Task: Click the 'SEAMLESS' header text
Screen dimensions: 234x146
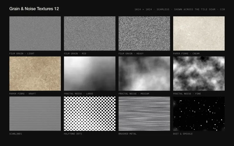Action: click(163, 9)
